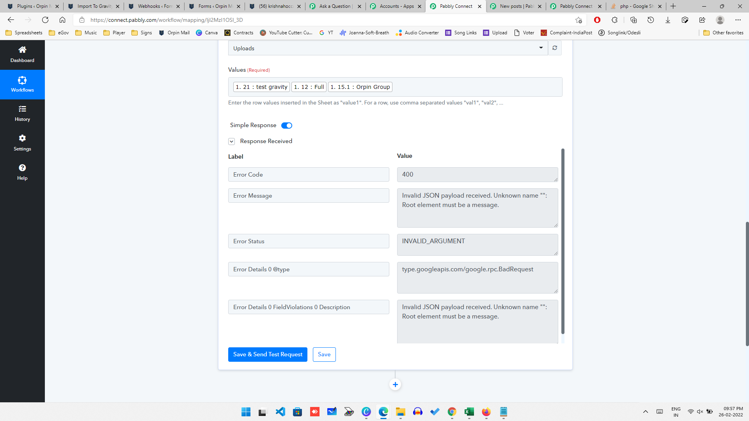Open Complaint-IndiaPost bookmark
Screen dimensions: 749x421
point(566,33)
